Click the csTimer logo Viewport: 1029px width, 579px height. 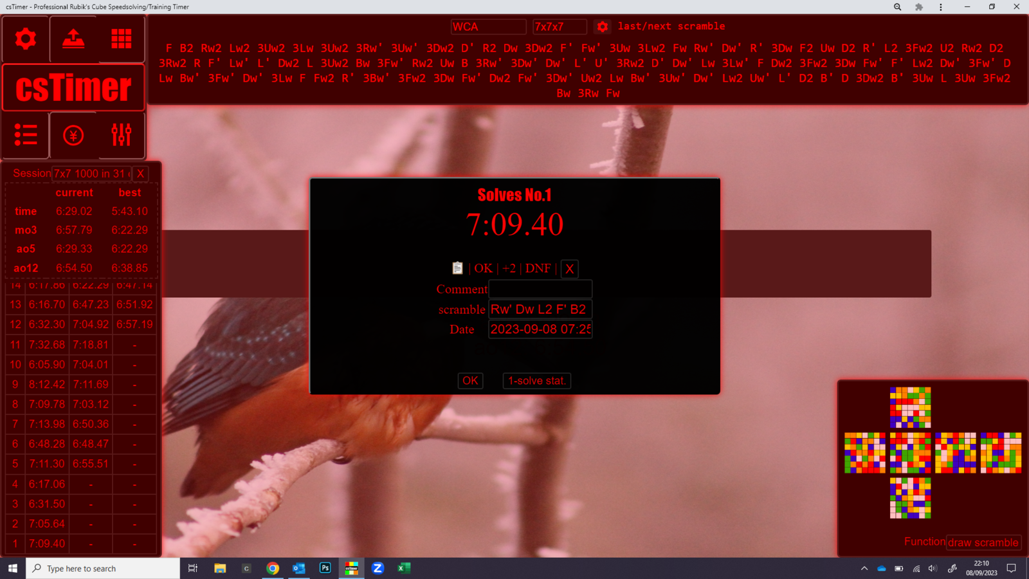(74, 87)
